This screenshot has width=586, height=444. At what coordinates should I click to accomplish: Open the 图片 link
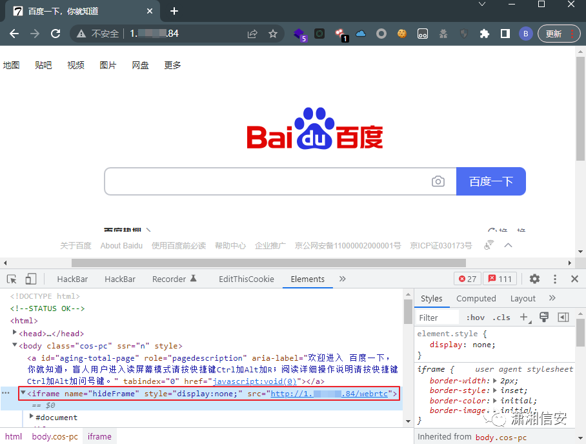click(x=108, y=65)
